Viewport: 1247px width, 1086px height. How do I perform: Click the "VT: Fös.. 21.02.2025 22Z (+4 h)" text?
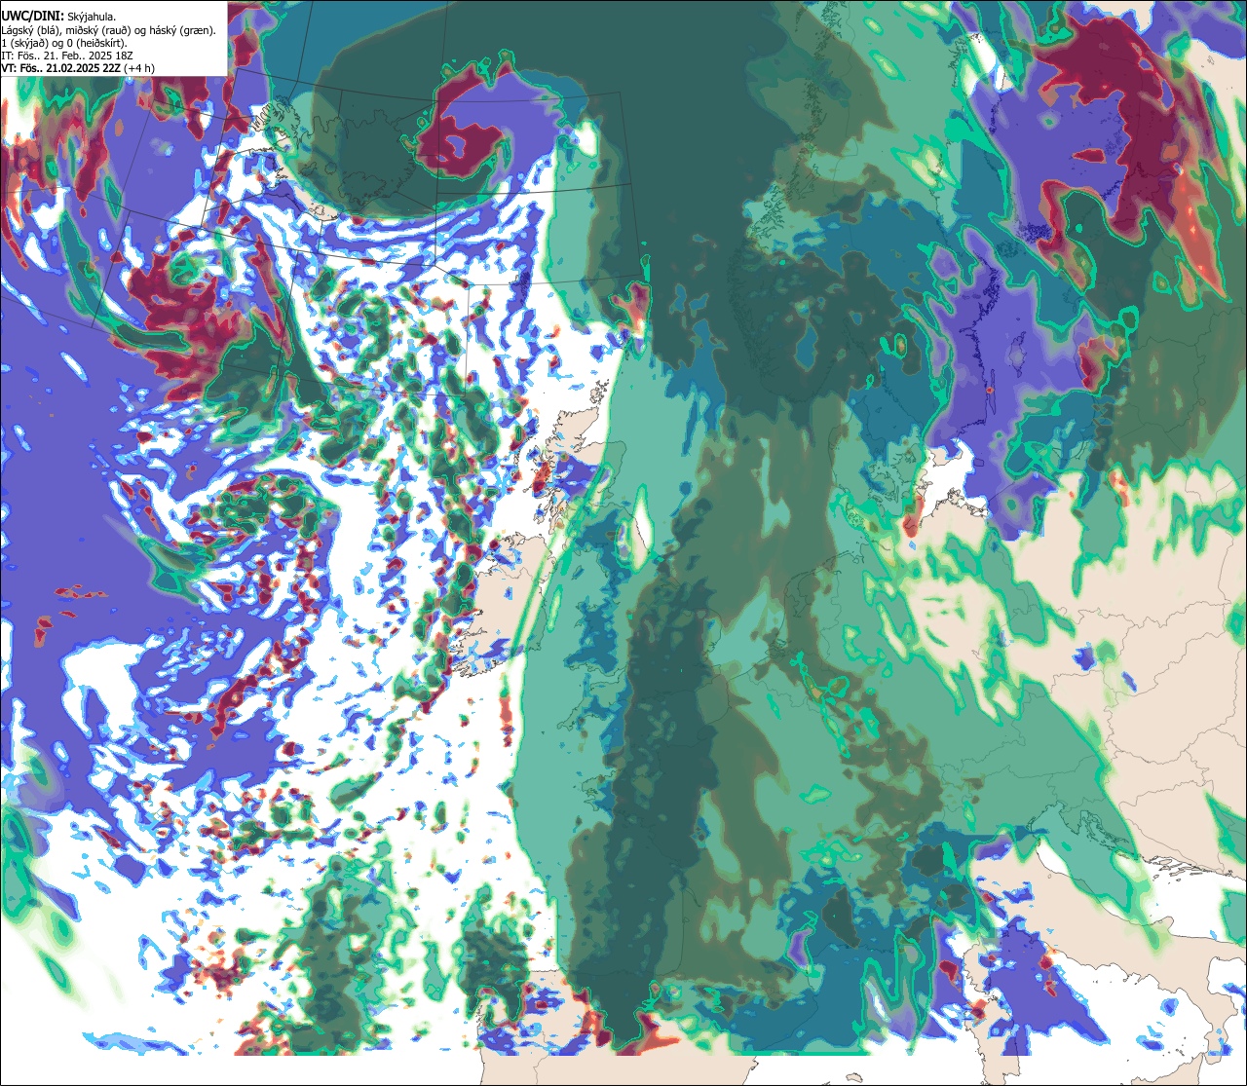[78, 68]
